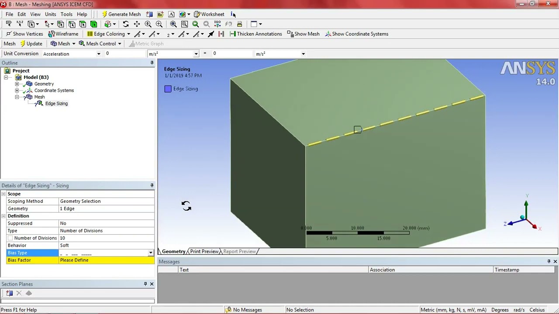Open the Acceleration unit conversion dropdown
The image size is (559, 314).
pyautogui.click(x=99, y=54)
